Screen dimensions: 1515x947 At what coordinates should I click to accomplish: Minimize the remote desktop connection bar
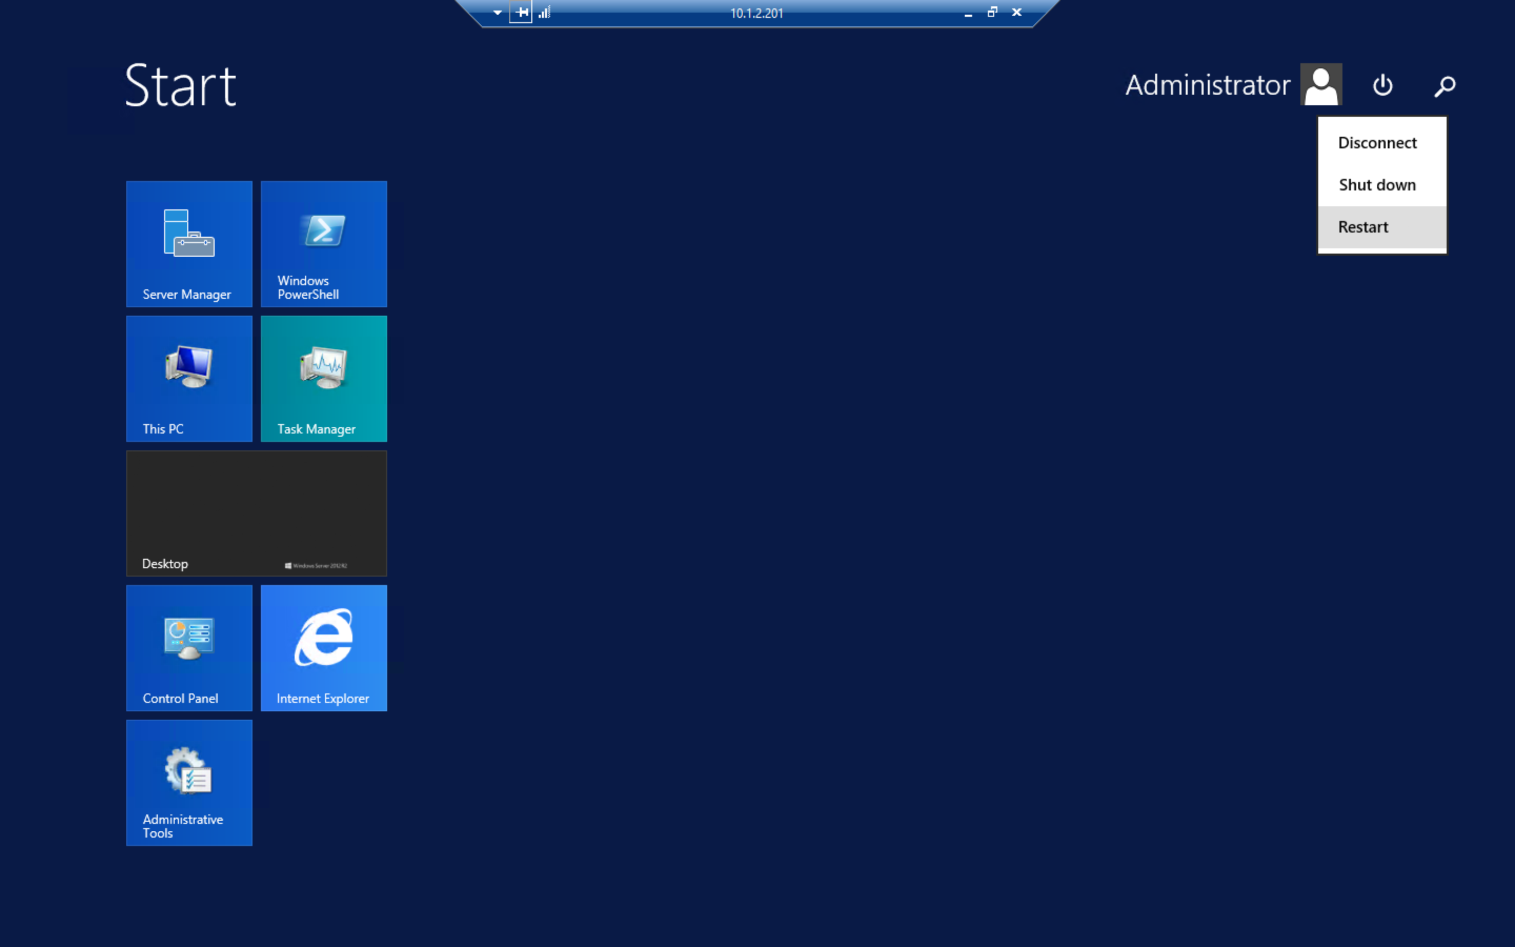[x=968, y=13]
